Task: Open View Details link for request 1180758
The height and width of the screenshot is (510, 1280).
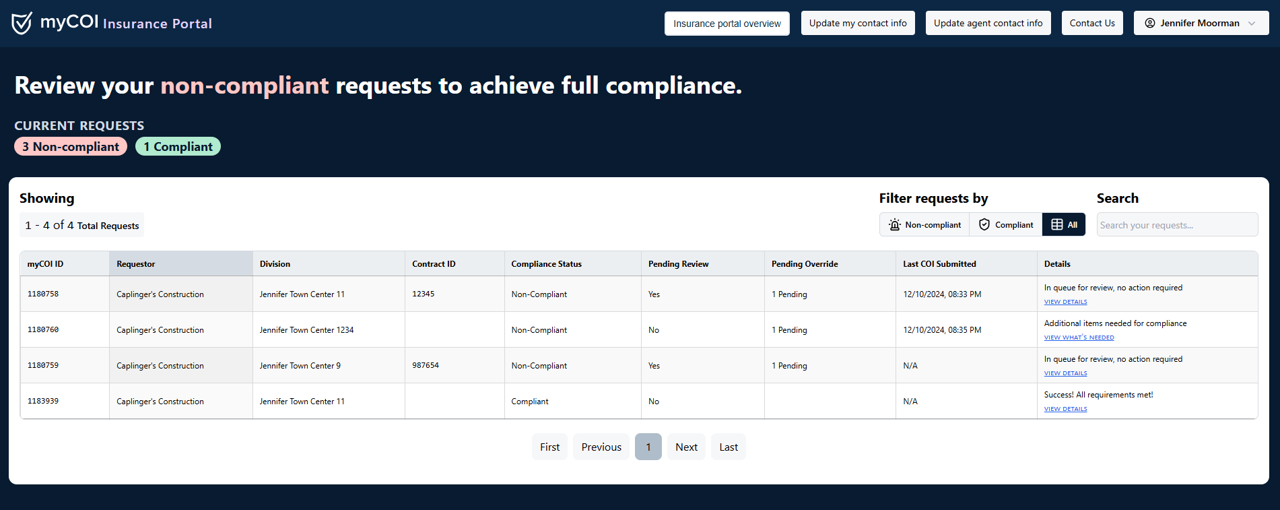Action: pyautogui.click(x=1065, y=302)
